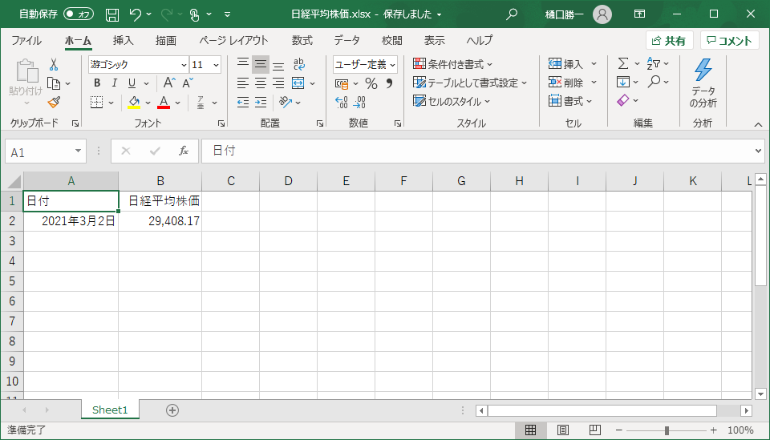The height and width of the screenshot is (440, 770).
Task: Click the Undo arrow icon
Action: pyautogui.click(x=136, y=14)
